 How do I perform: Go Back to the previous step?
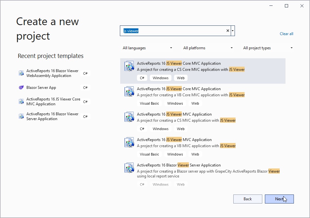click(247, 199)
